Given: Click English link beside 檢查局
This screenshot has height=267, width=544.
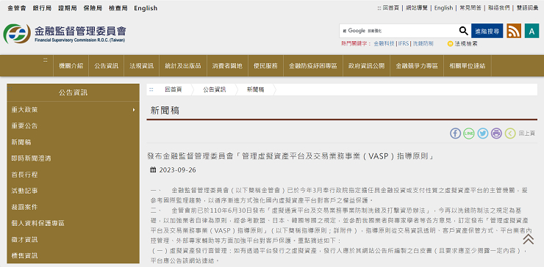Looking at the screenshot, I should point(146,8).
